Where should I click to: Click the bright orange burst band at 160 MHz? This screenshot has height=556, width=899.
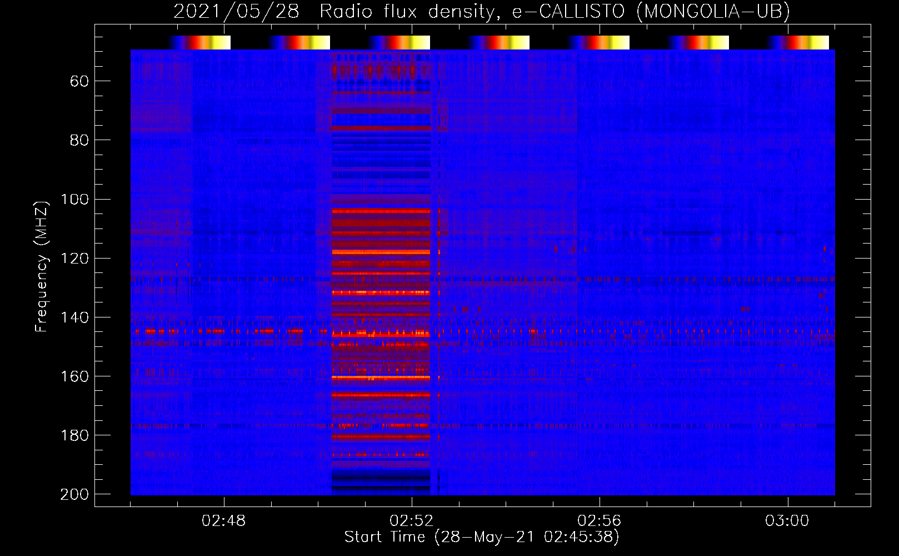381,377
